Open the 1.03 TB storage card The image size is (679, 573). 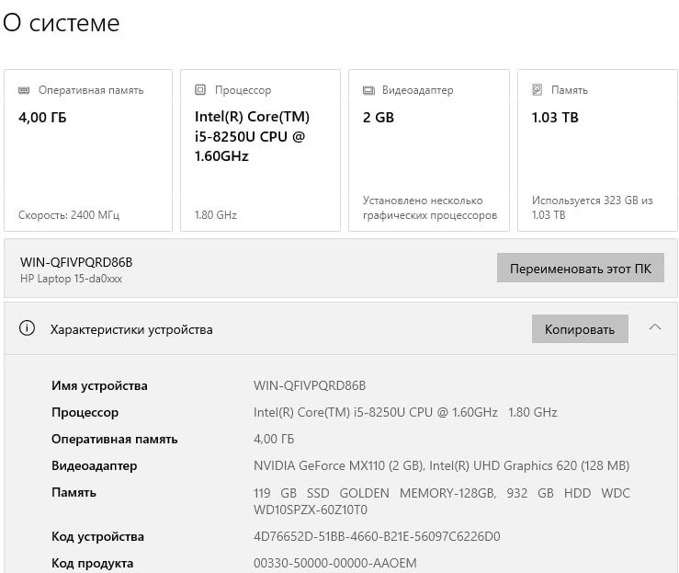(x=597, y=150)
